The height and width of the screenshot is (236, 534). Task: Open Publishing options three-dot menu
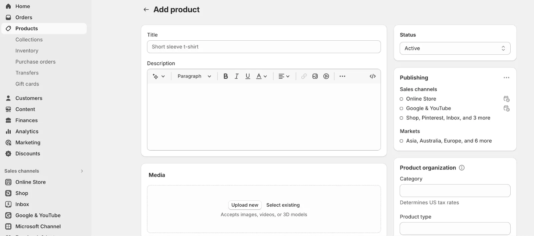click(x=506, y=78)
